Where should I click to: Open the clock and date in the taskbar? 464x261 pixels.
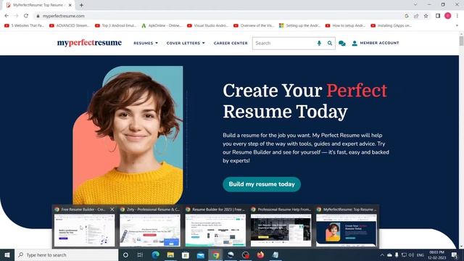pos(437,254)
